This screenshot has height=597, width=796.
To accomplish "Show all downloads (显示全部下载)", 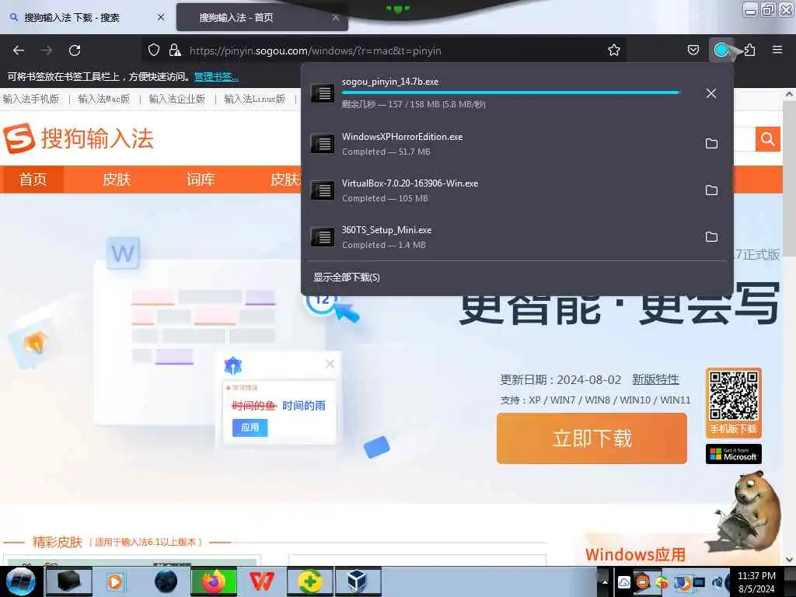I will pos(346,278).
